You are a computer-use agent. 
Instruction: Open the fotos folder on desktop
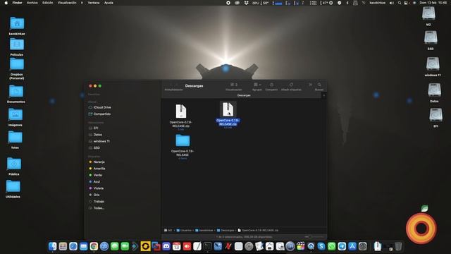pyautogui.click(x=15, y=138)
